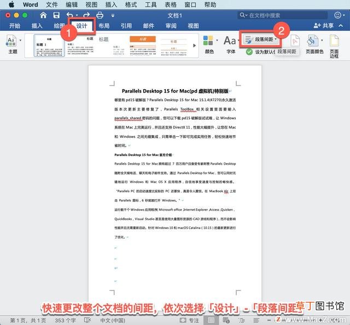This screenshot has height=325, width=350.
Task: Switch to the 审阅 ribbon tab
Action: pyautogui.click(x=171, y=26)
